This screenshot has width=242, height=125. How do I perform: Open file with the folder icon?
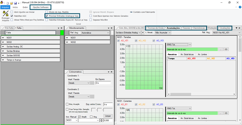click(x=11, y=3)
